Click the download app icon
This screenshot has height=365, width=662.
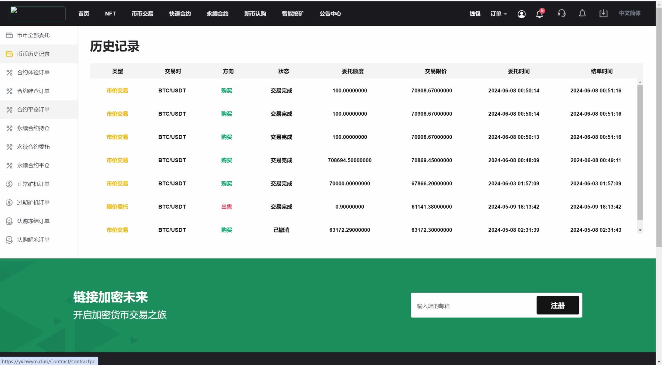[603, 13]
